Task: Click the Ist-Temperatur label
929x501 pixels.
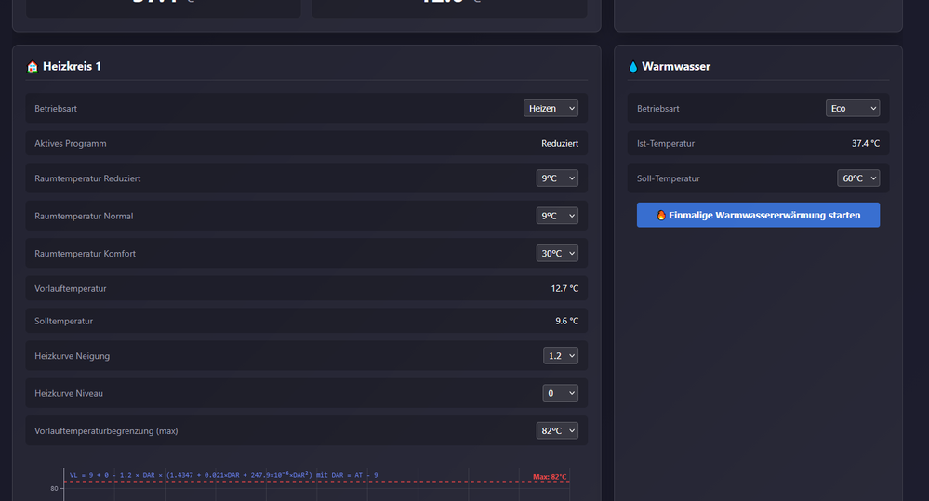Action: (x=665, y=143)
